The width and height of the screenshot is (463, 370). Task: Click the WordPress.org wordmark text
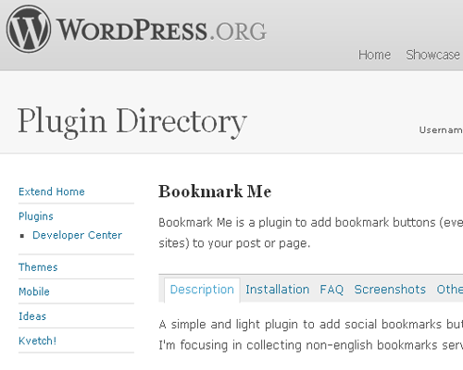tap(161, 31)
